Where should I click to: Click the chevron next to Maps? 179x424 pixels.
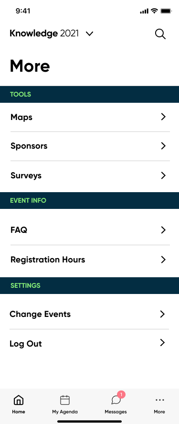point(163,117)
